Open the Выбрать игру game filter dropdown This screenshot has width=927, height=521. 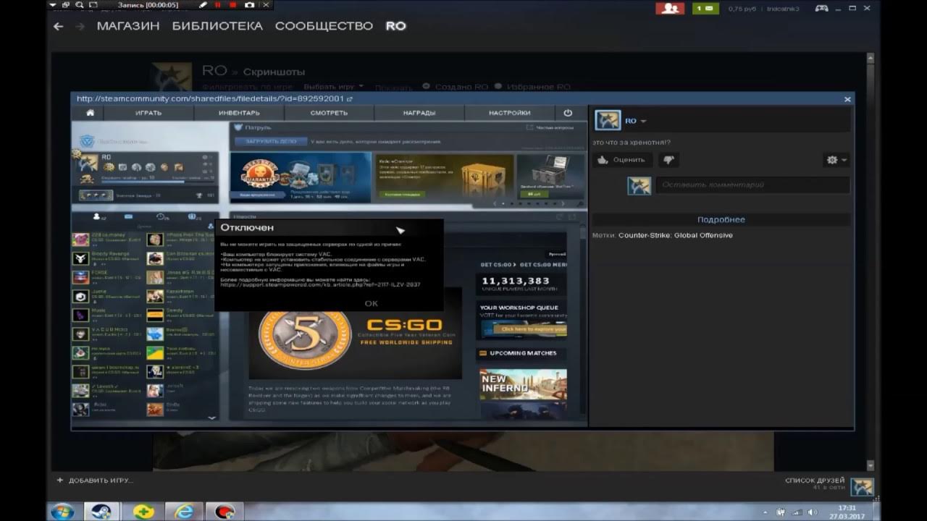pos(333,86)
